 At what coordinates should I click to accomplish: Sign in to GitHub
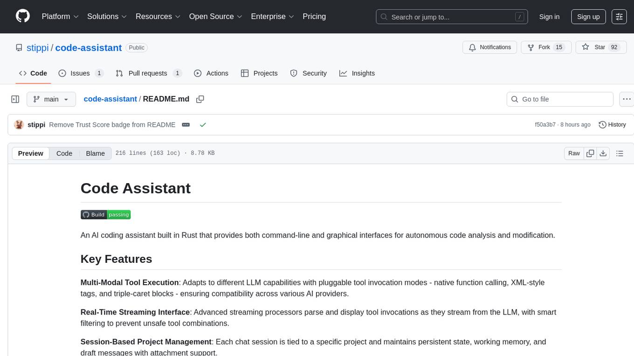tap(549, 17)
